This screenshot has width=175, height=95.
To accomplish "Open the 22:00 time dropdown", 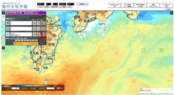I will 63,4.
